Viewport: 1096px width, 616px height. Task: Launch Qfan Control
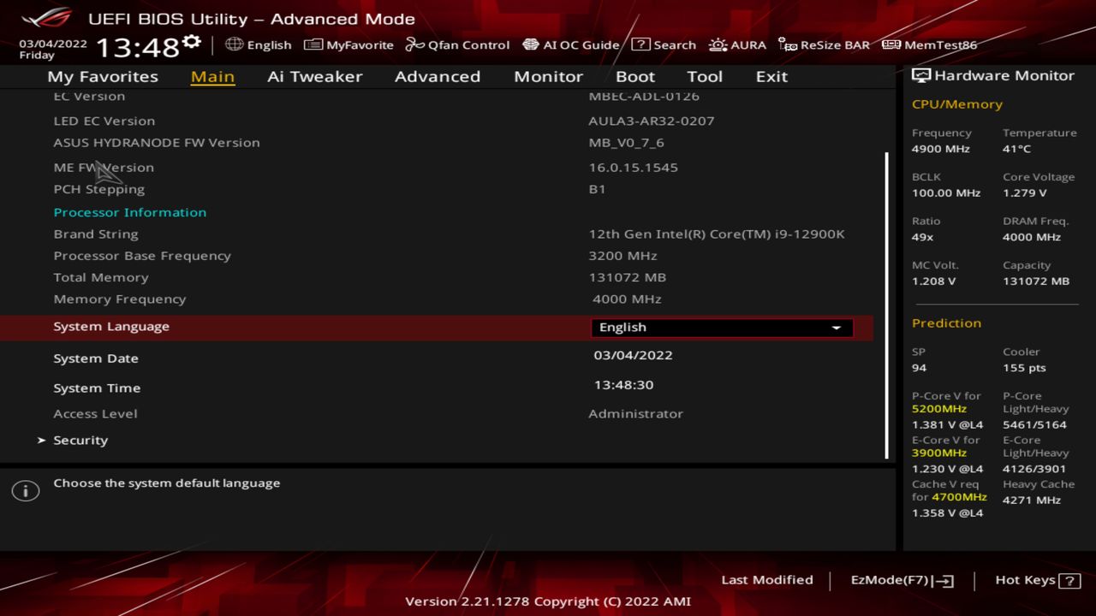coord(457,44)
